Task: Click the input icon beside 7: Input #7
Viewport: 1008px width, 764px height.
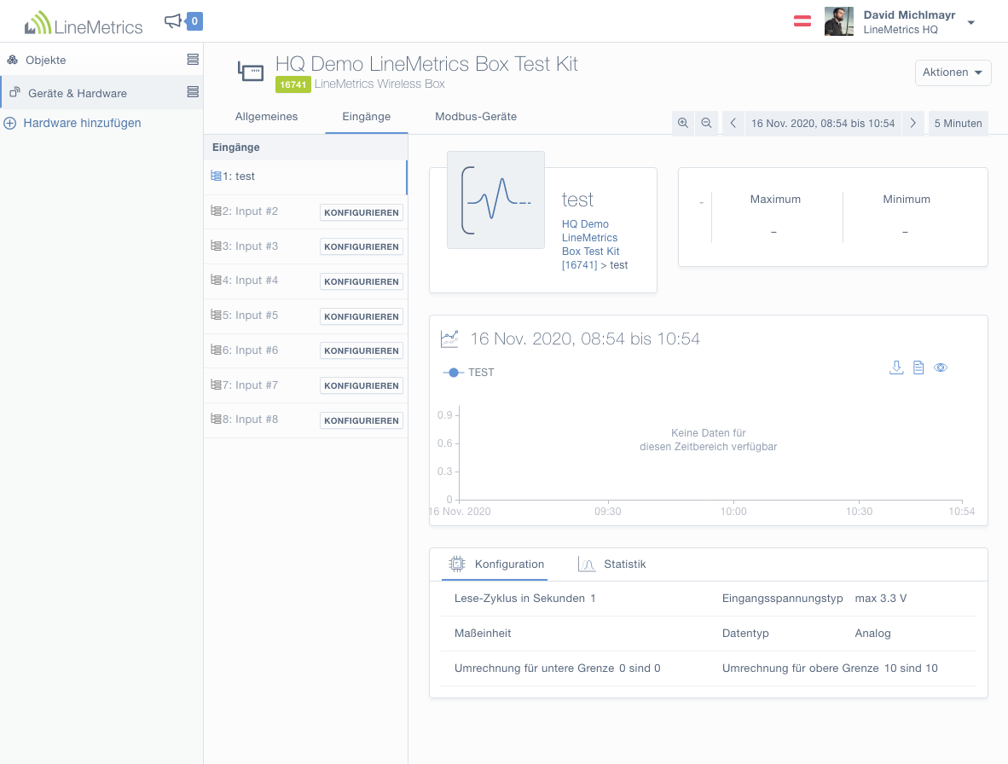Action: [x=216, y=385]
